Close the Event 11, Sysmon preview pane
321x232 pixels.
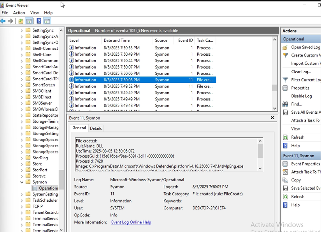click(272, 118)
